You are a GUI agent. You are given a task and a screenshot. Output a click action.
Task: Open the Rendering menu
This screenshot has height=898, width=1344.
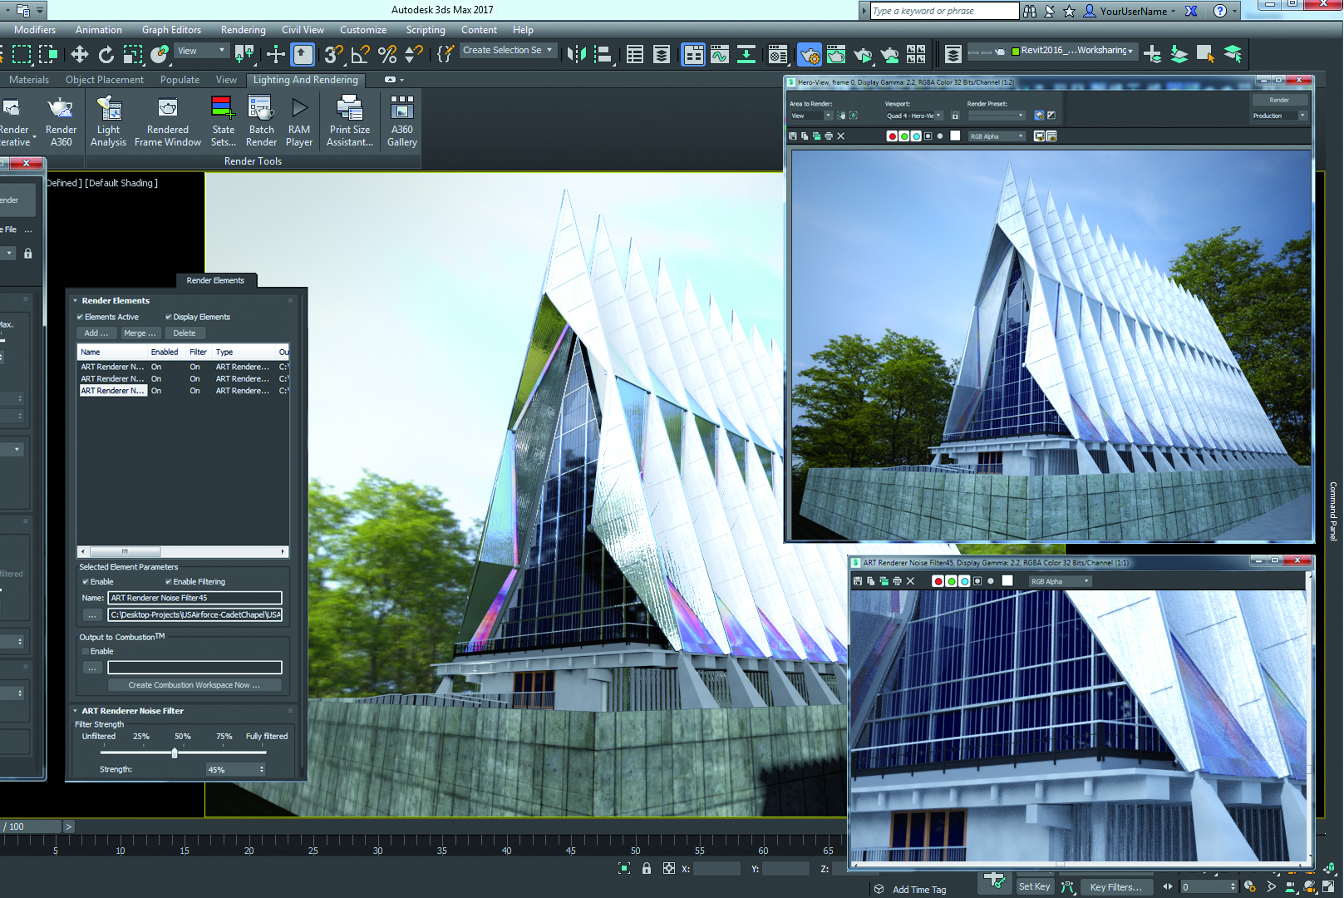243,30
